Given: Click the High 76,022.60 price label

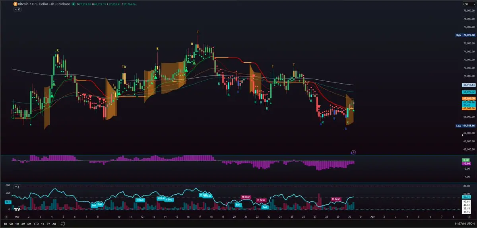Looking at the screenshot, I should [465, 35].
